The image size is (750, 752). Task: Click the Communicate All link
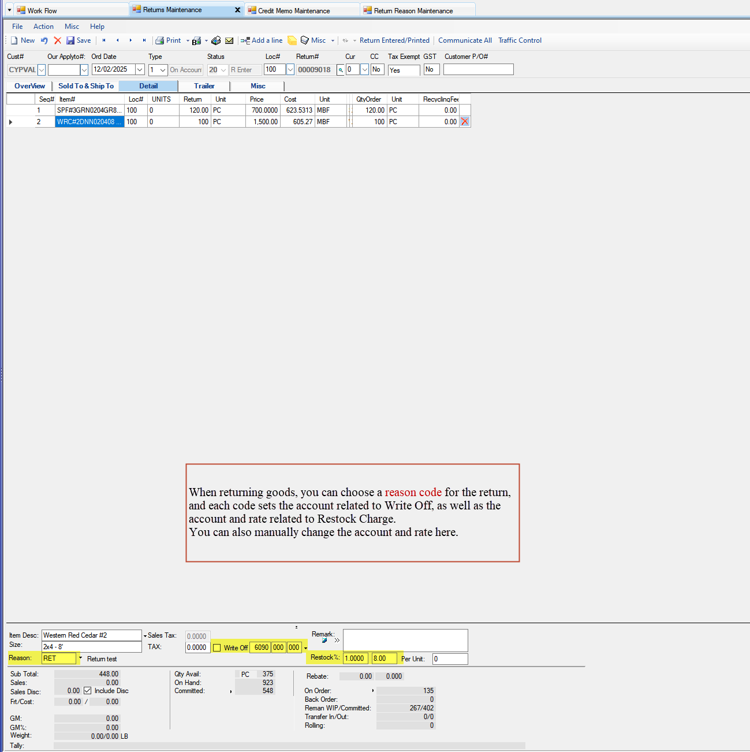coord(465,40)
